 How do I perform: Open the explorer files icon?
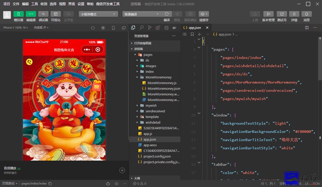click(x=133, y=27)
